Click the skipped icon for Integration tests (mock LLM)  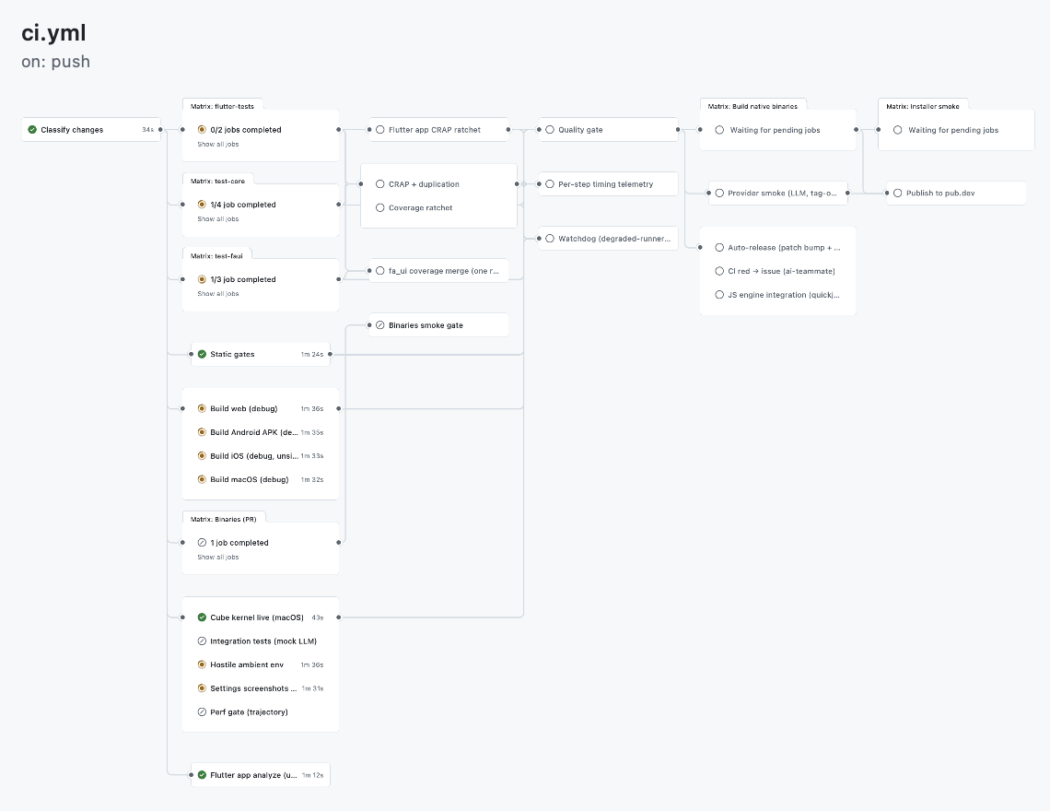(202, 641)
